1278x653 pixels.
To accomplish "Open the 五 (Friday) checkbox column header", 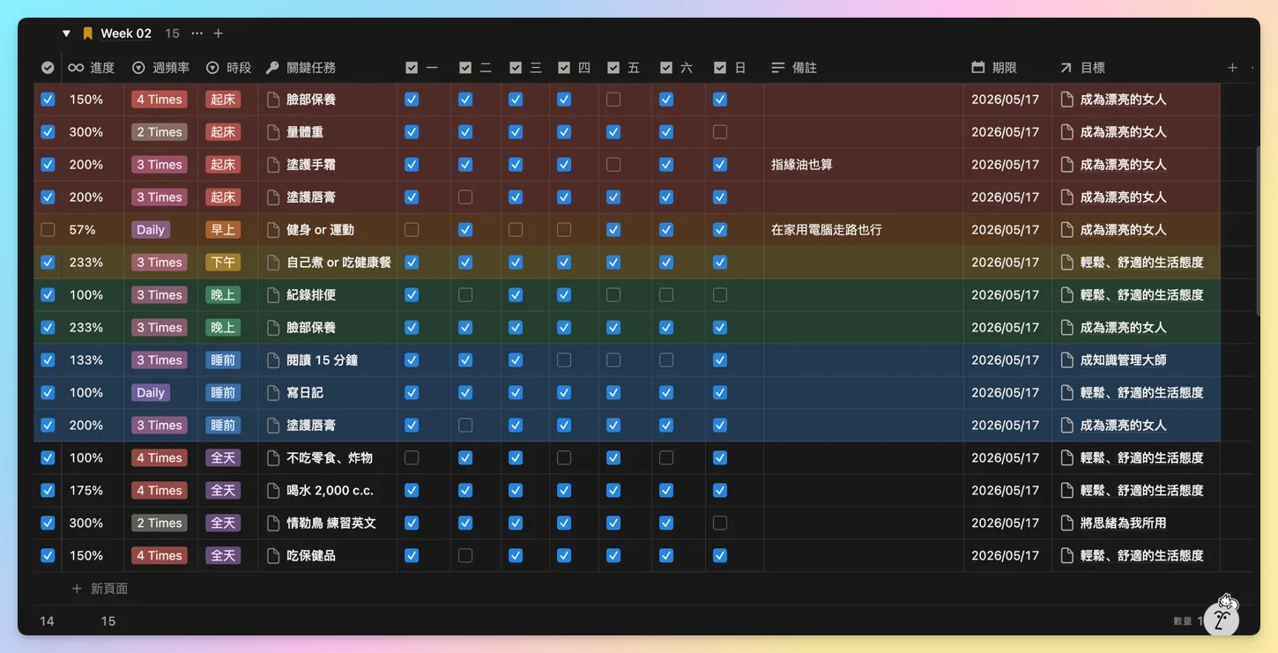I will click(624, 68).
